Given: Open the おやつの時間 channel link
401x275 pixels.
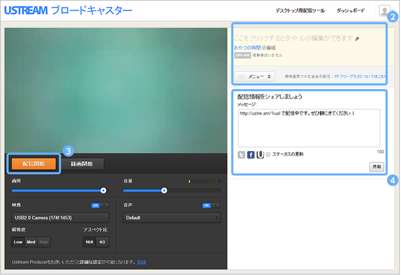Looking at the screenshot, I should (247, 48).
